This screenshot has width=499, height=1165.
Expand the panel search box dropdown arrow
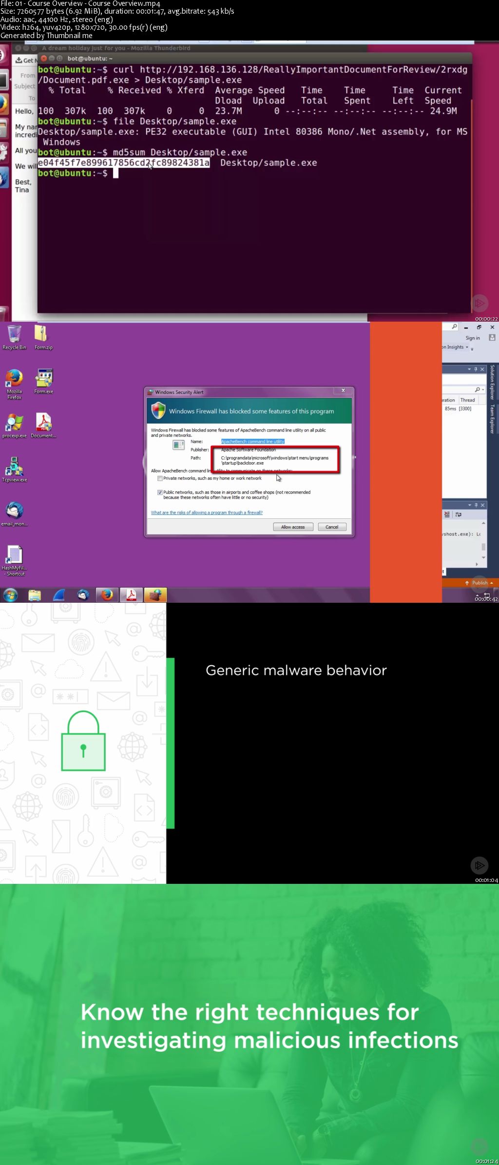click(x=483, y=390)
